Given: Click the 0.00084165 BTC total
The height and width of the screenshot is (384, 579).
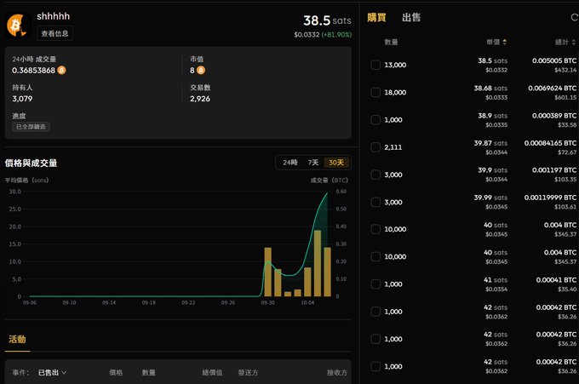Looking at the screenshot, I should click(x=550, y=143).
